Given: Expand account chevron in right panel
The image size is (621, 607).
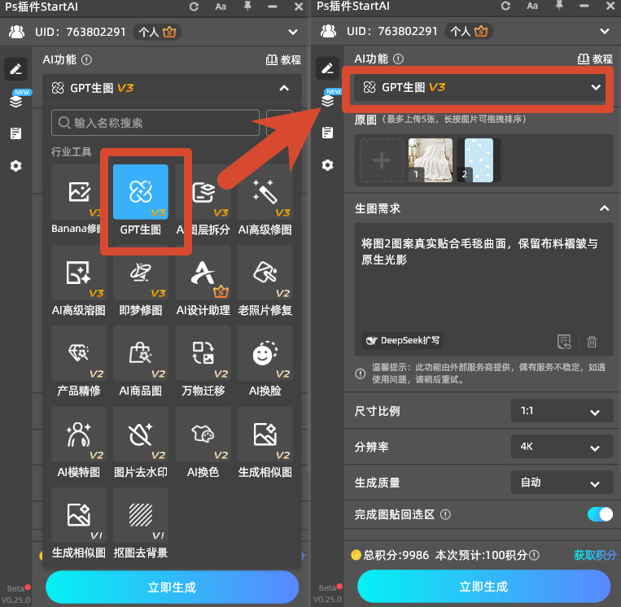Looking at the screenshot, I should (x=605, y=31).
